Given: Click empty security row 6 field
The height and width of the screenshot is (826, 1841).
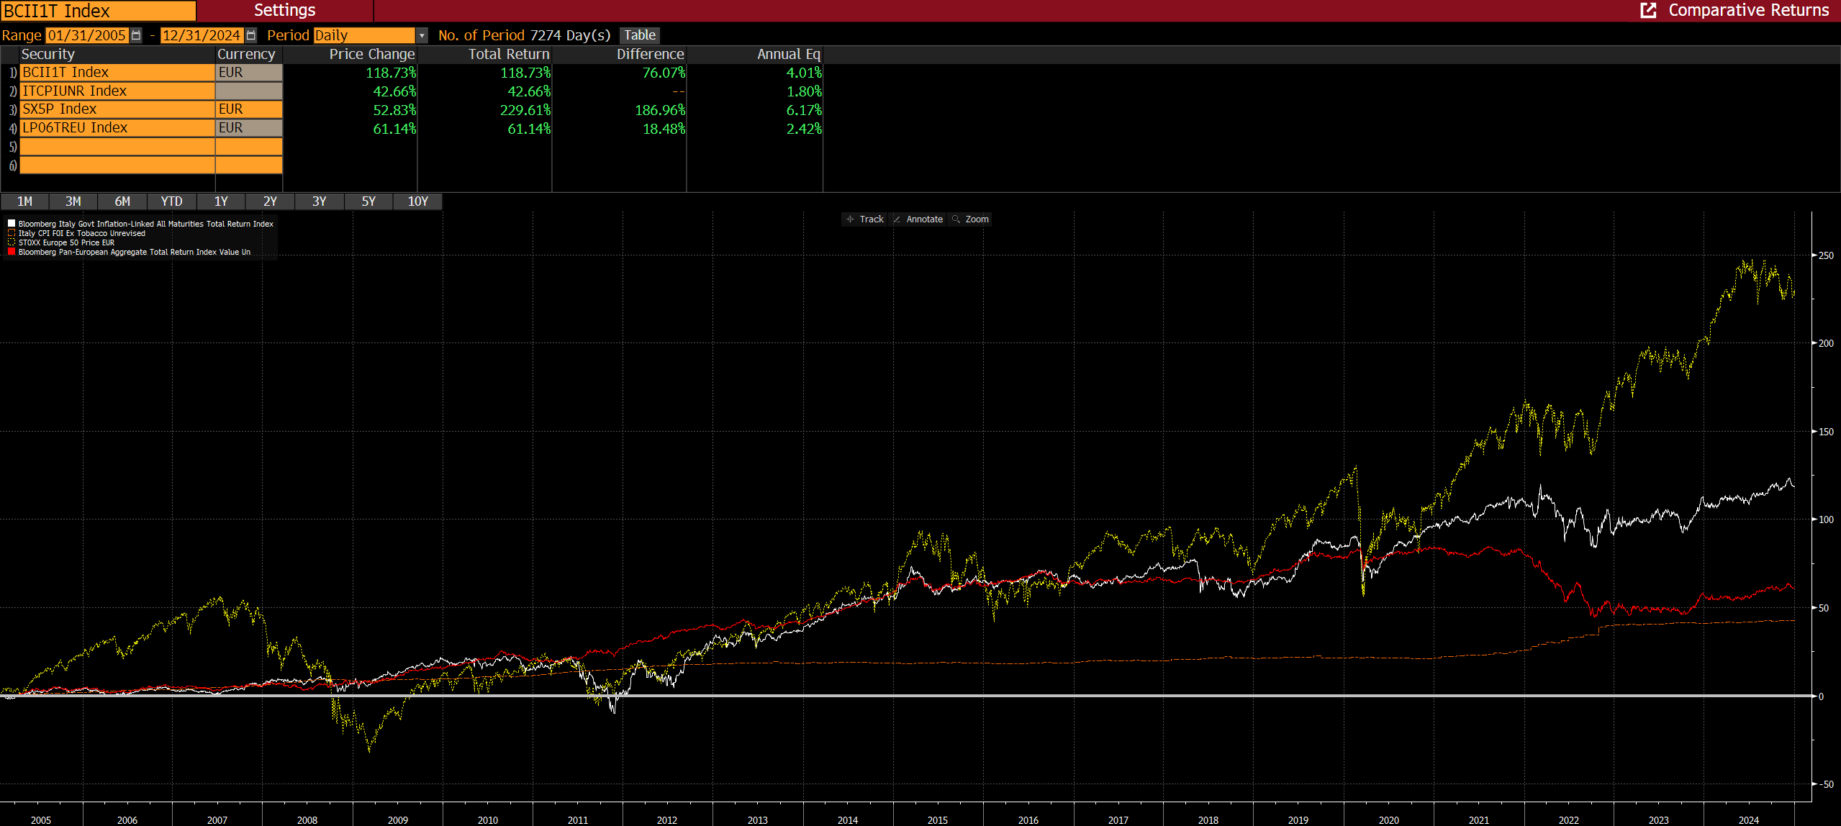Looking at the screenshot, I should (x=117, y=165).
